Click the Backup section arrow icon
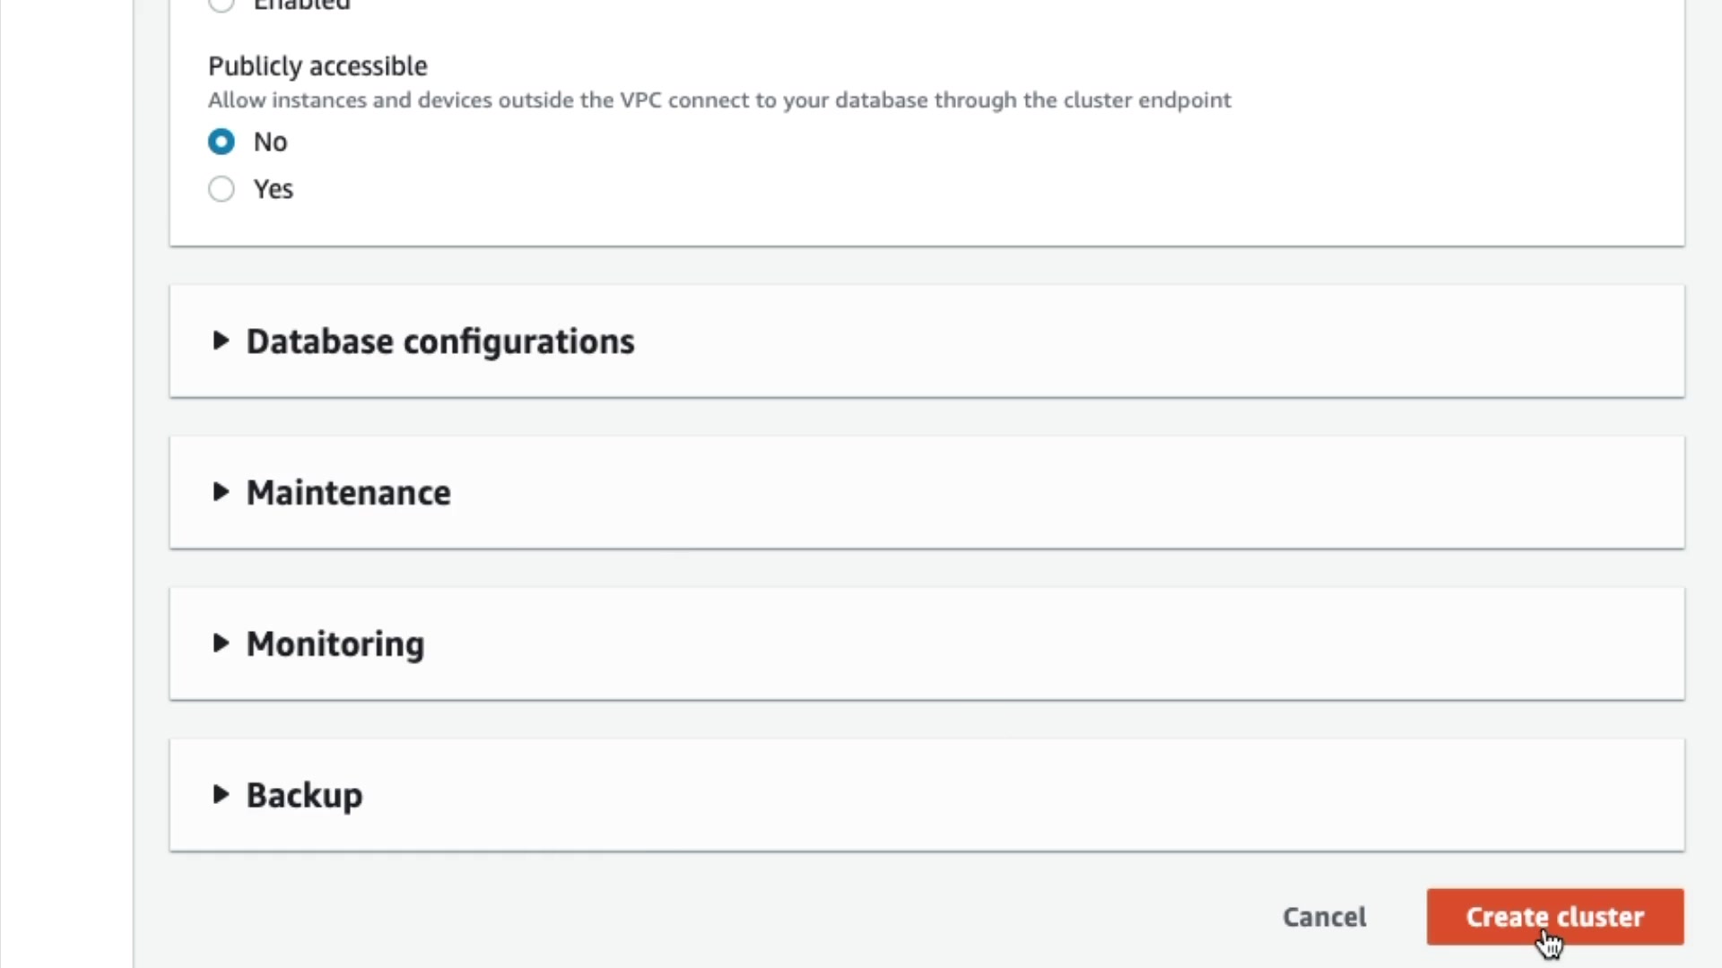1722x968 pixels. [x=220, y=794]
